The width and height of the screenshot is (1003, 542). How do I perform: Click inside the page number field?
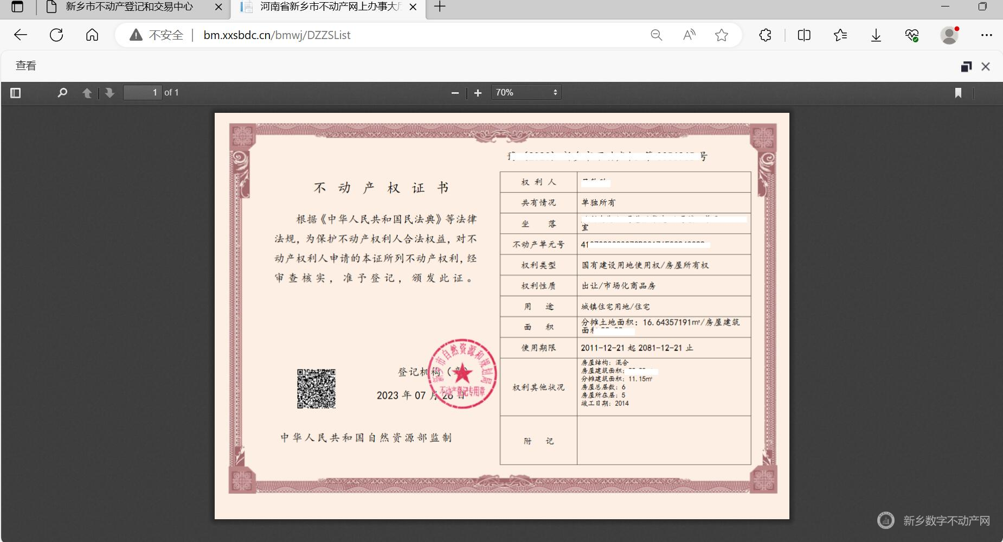click(x=142, y=92)
